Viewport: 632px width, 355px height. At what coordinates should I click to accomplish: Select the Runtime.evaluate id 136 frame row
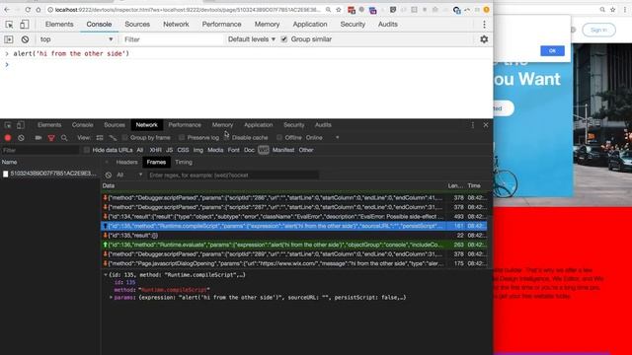pyautogui.click(x=294, y=245)
